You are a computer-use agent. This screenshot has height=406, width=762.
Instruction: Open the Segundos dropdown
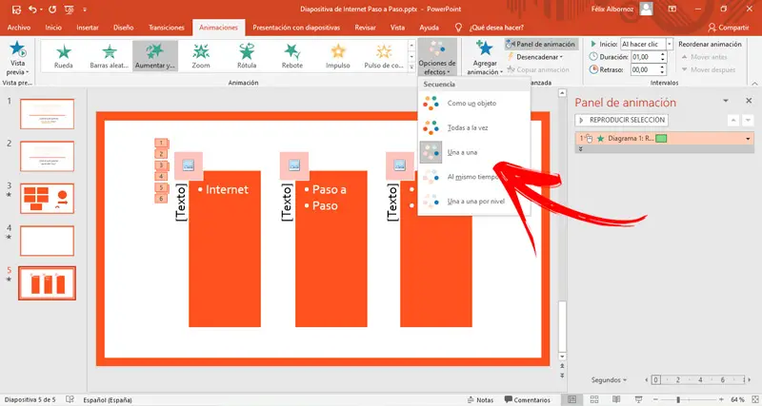[x=609, y=379]
